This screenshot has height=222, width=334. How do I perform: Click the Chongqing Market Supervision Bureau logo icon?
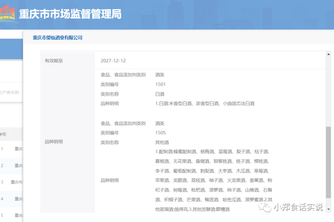click(8, 14)
